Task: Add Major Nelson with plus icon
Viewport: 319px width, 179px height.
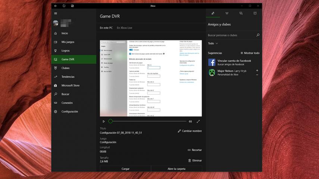Action: point(257,70)
